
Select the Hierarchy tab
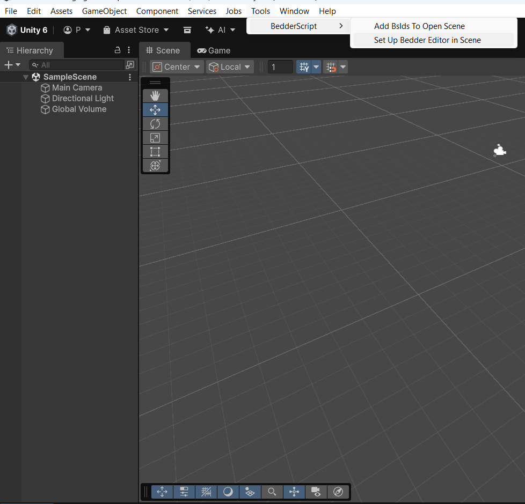pos(31,50)
